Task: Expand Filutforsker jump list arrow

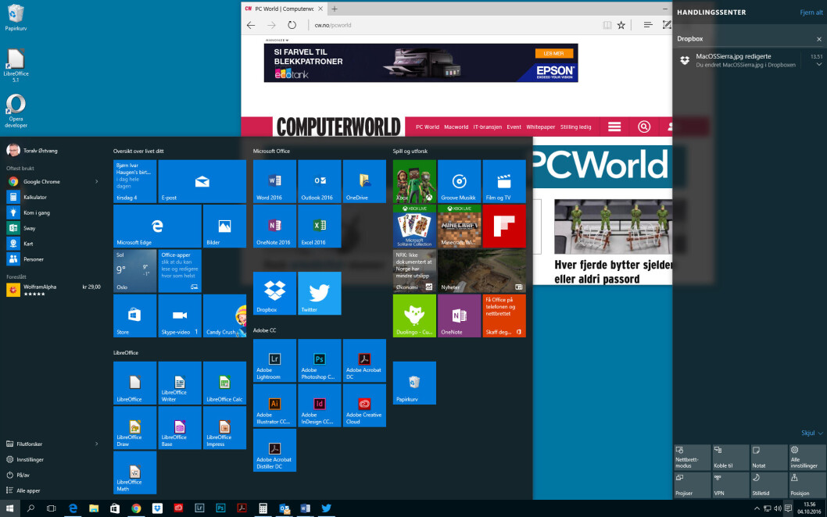Action: coord(96,444)
